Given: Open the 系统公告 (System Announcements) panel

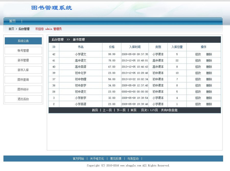Looking at the screenshot, I should 23,41.
